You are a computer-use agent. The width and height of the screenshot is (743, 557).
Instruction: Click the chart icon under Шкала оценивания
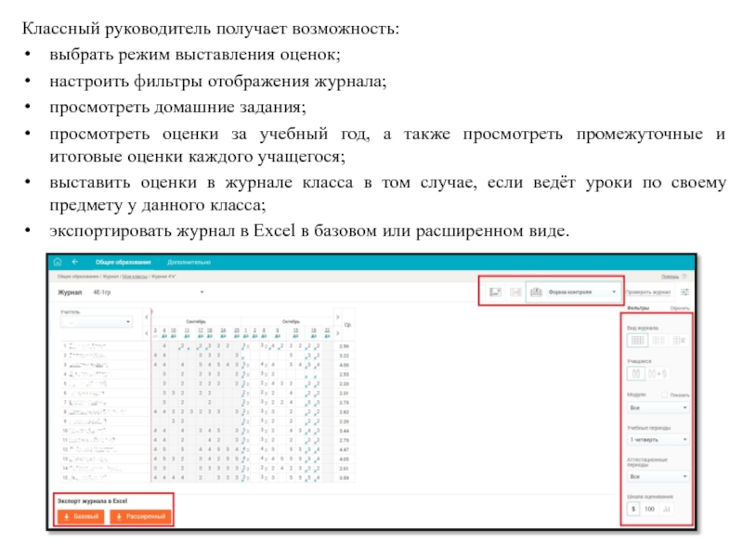point(667,509)
